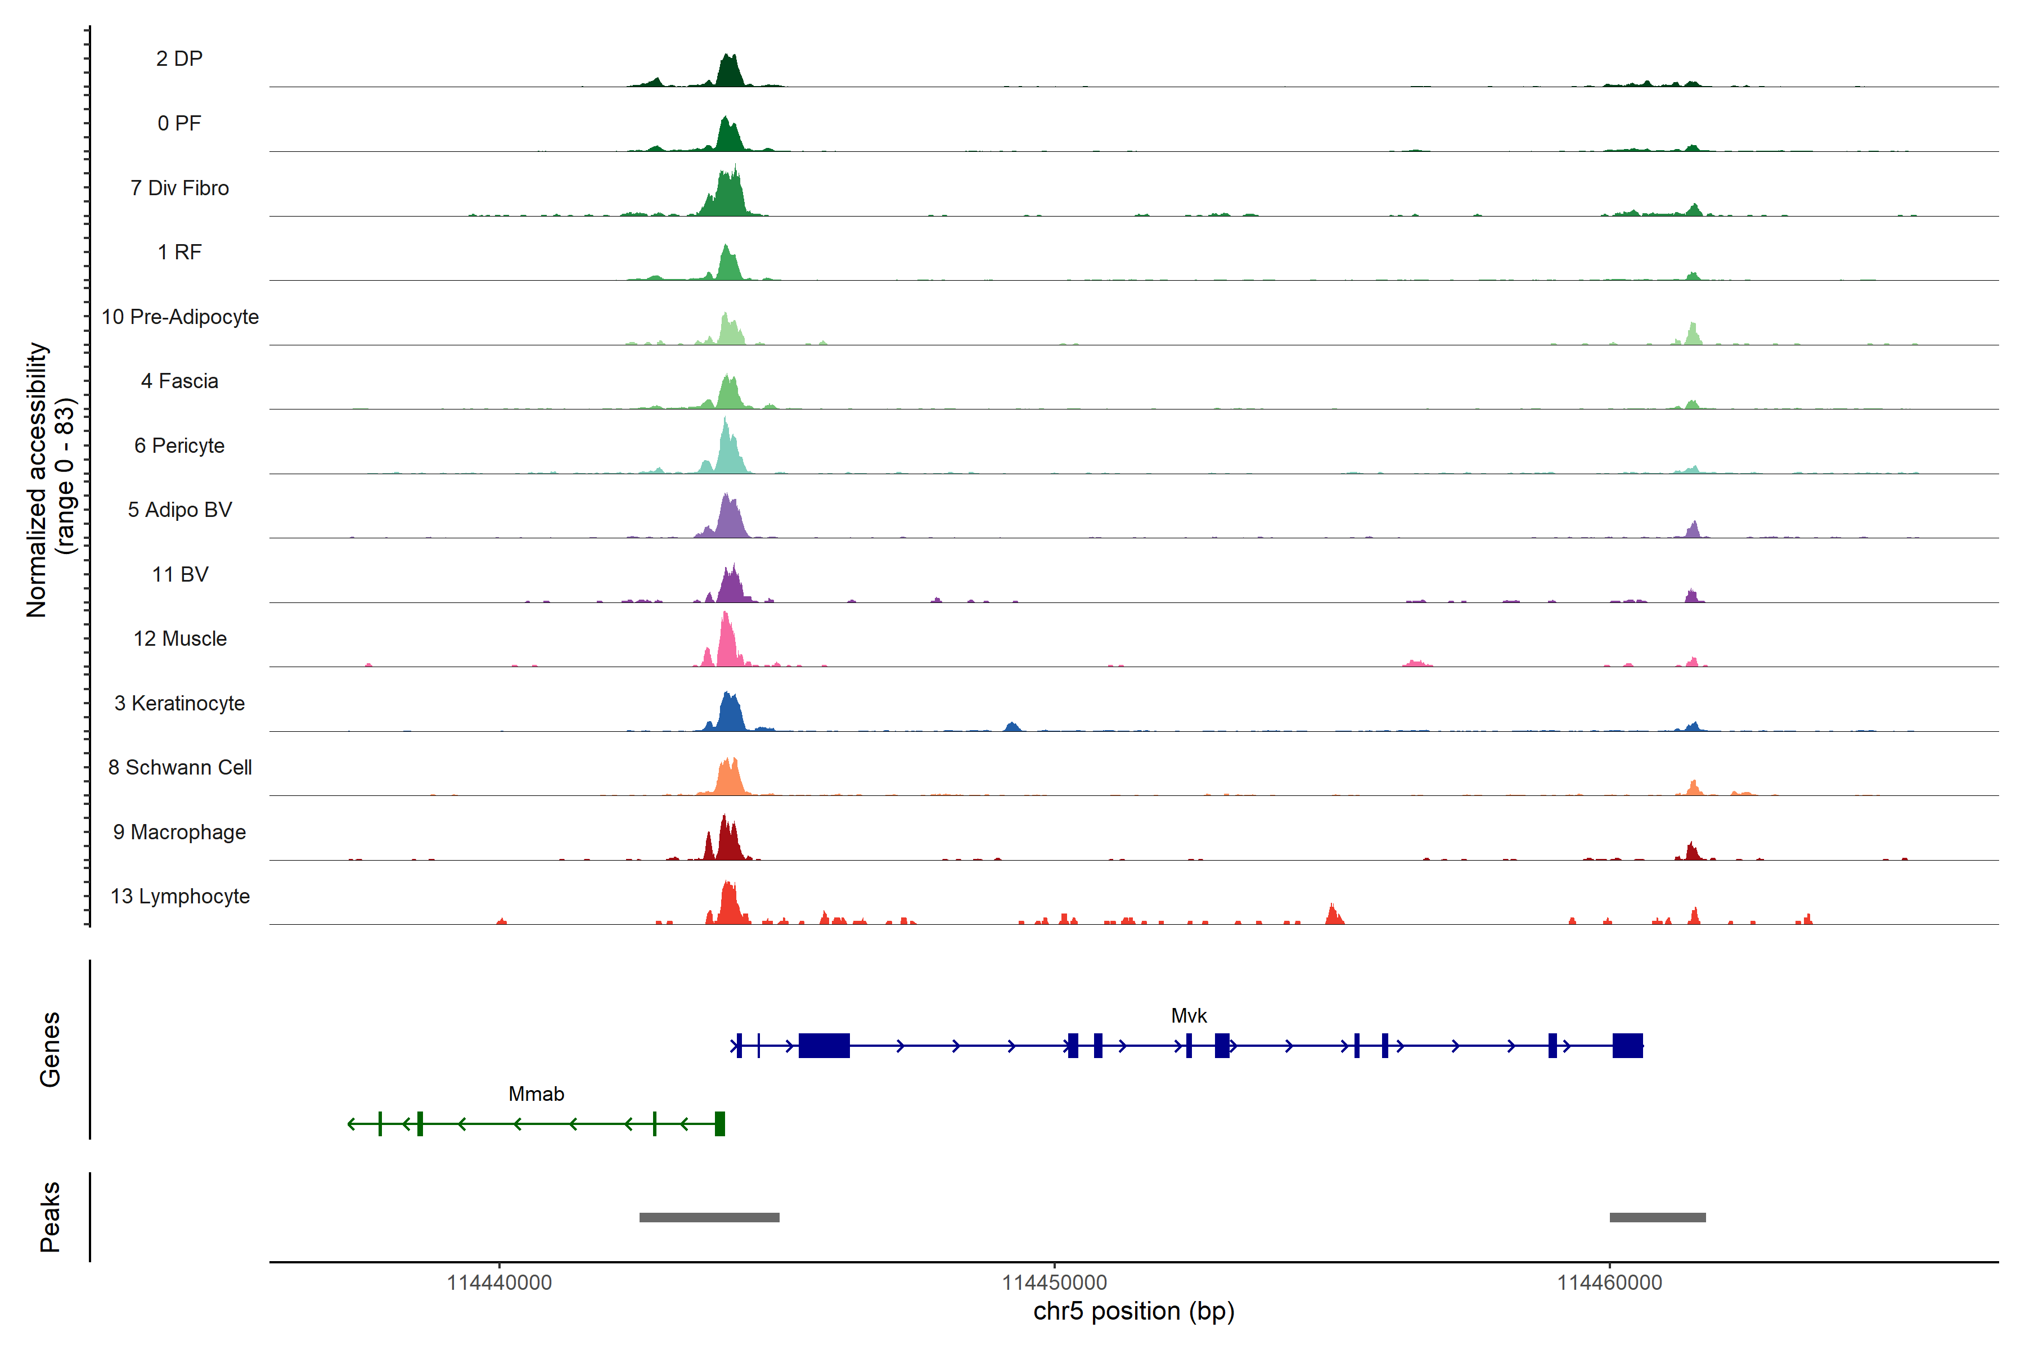The height and width of the screenshot is (1350, 2025).
Task: Click the left gray peak bar
Action: tap(709, 1217)
